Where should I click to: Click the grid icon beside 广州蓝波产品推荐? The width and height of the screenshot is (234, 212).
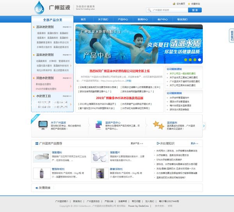[37, 143]
